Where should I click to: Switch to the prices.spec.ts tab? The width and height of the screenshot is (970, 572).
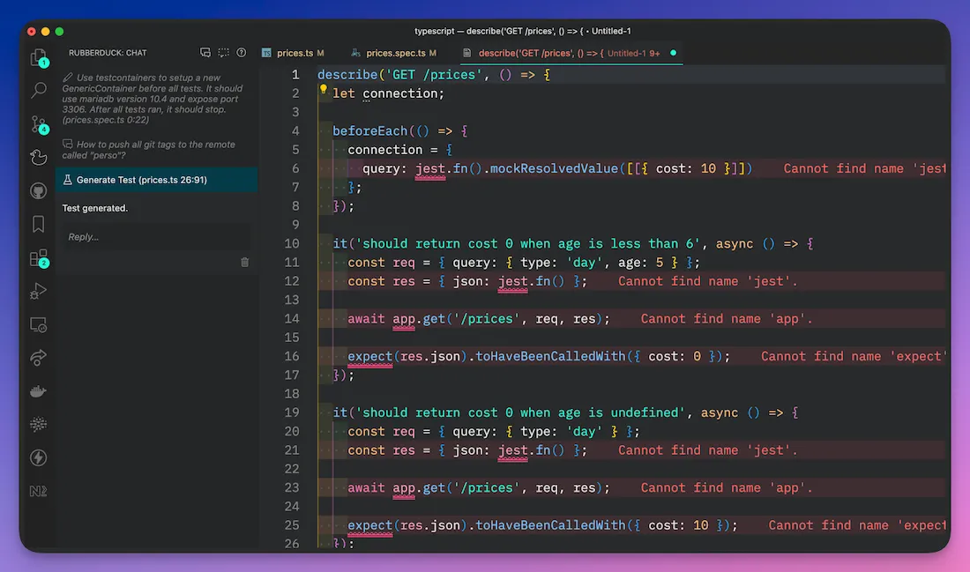click(x=395, y=53)
